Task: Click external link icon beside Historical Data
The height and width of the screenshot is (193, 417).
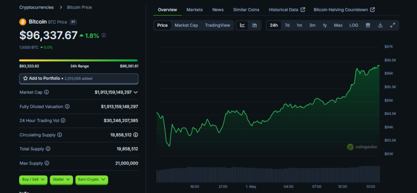Action: [303, 10]
